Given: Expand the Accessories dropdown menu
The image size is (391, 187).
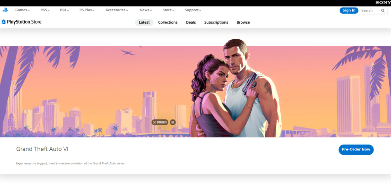Looking at the screenshot, I should [x=117, y=10].
